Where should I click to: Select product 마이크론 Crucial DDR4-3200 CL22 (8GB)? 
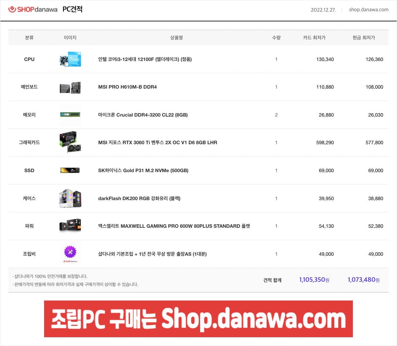(x=143, y=115)
